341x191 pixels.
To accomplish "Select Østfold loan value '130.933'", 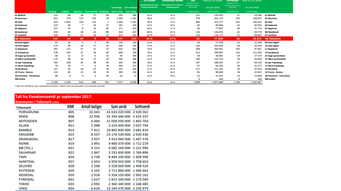I will 218,15.
